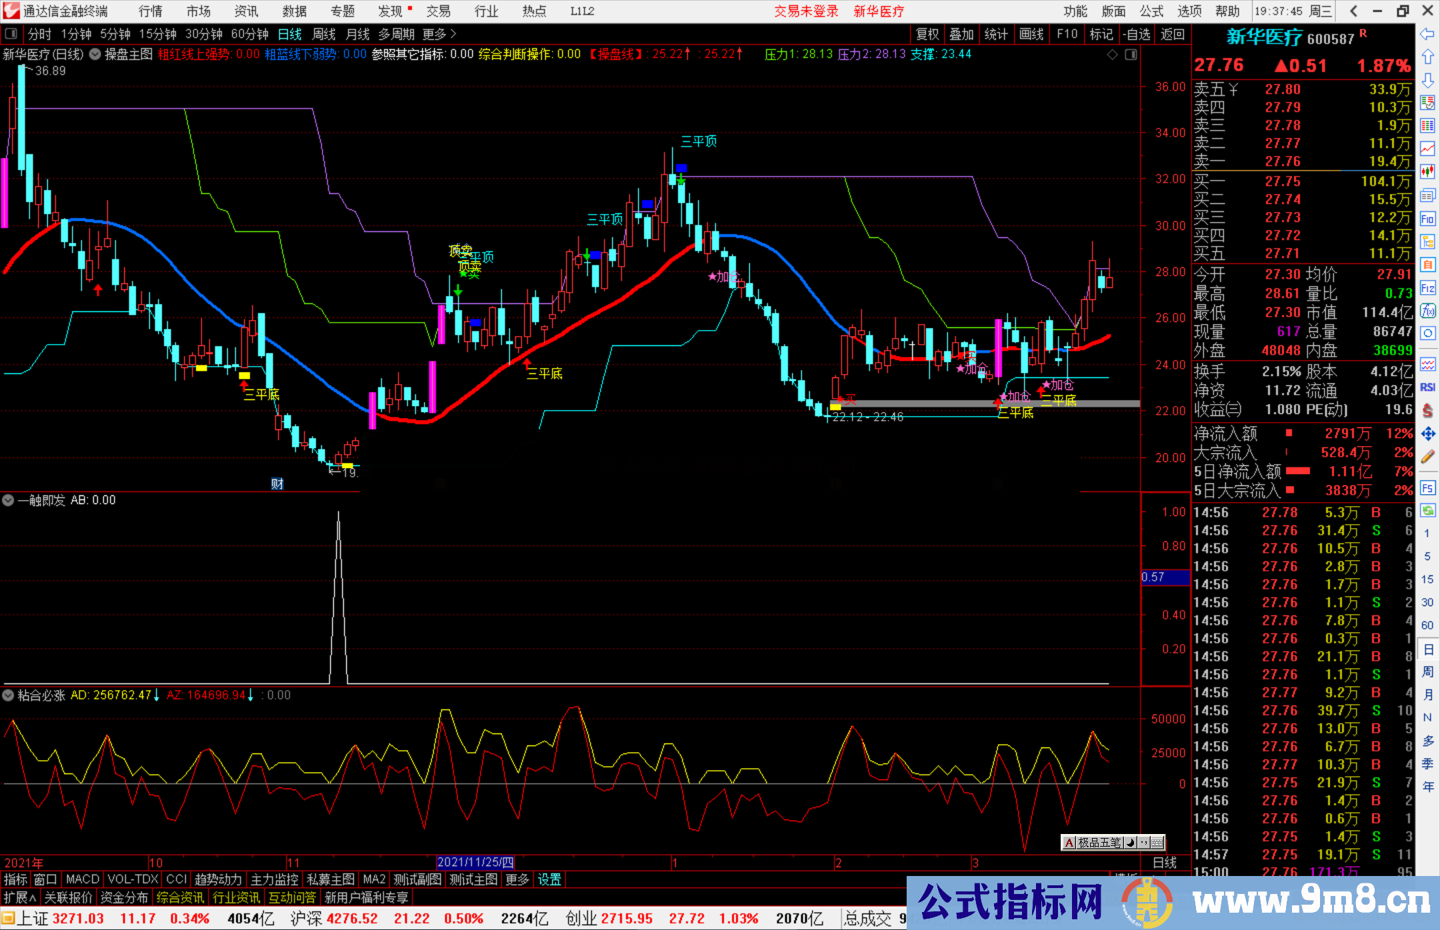Toggle the circle beside 粘合必涨 indicator
The width and height of the screenshot is (1440, 930).
pos(8,695)
